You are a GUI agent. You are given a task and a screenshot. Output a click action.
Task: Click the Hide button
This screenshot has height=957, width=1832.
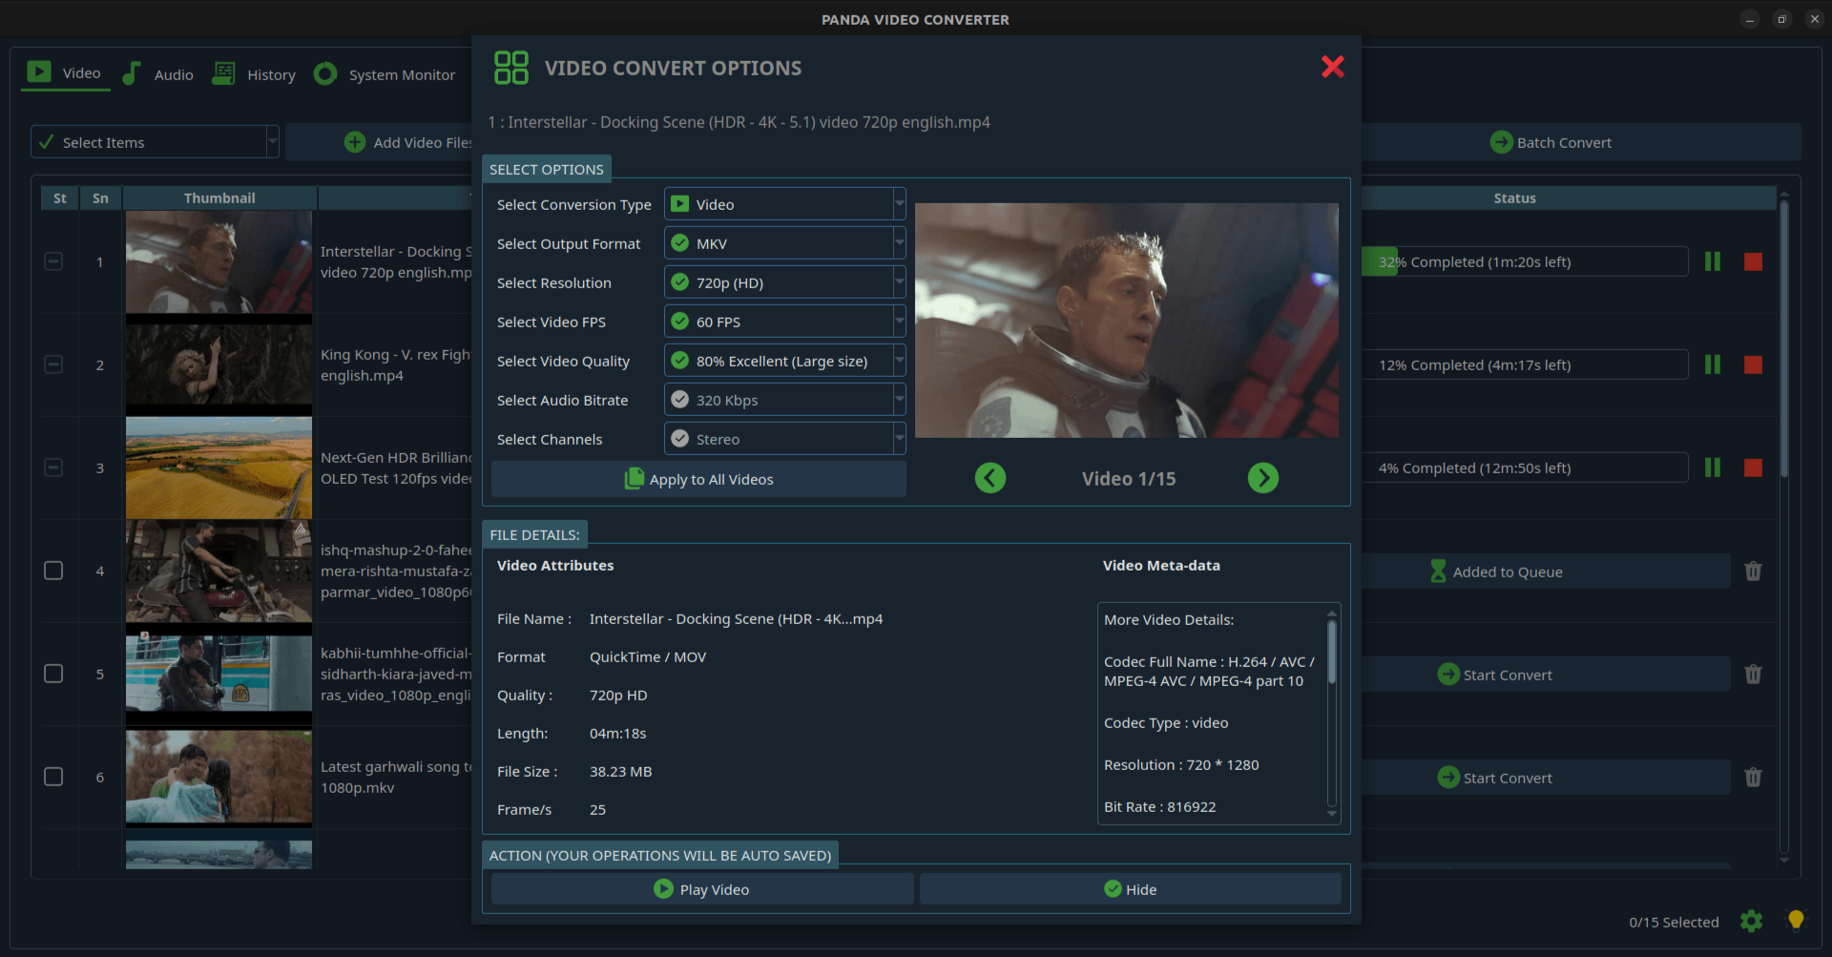coord(1131,889)
